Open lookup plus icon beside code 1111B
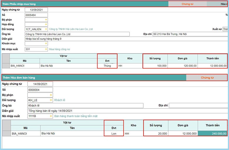Screen dimensions: 229x150 point(51,116)
